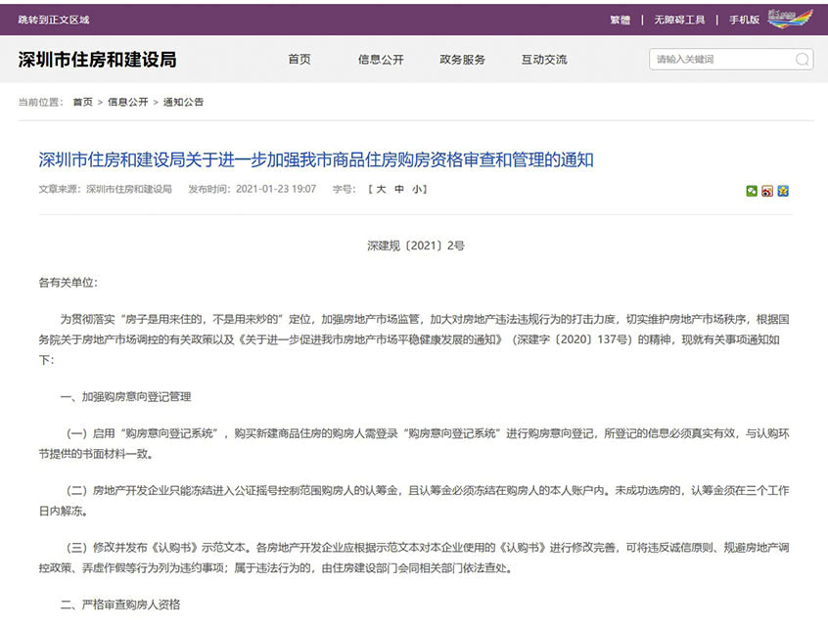The height and width of the screenshot is (628, 828).
Task: Share article to QZone star icon
Action: (x=783, y=191)
